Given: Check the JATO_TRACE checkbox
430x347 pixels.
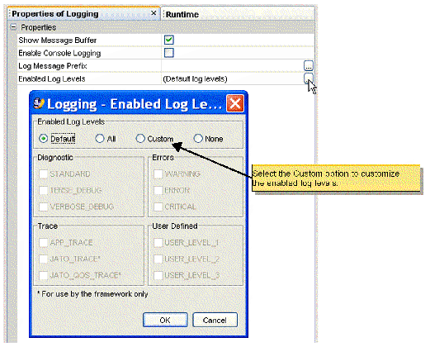Looking at the screenshot, I should [44, 259].
